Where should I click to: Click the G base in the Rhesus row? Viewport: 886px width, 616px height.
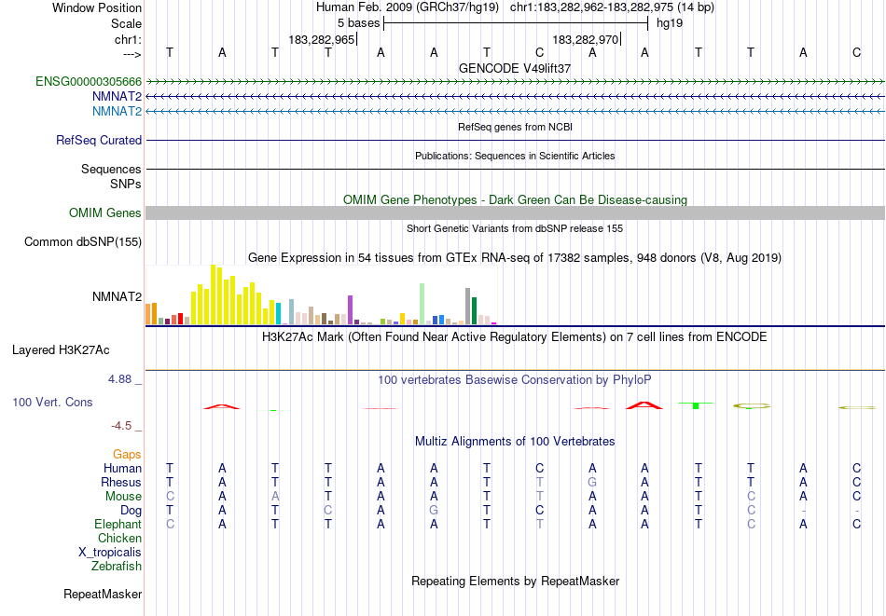click(x=592, y=482)
